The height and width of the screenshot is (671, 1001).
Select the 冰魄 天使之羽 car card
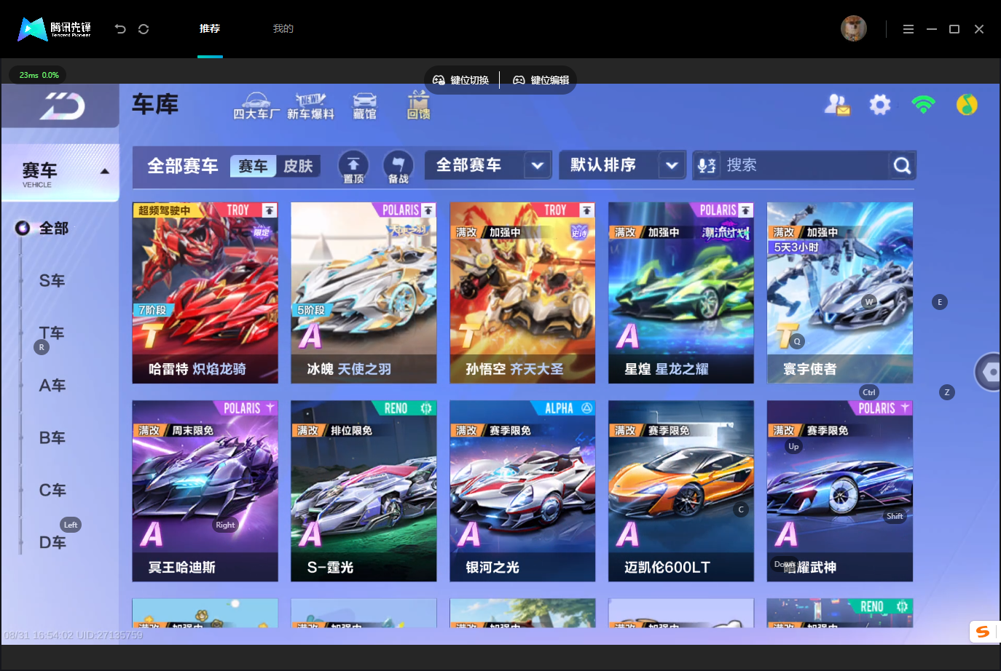pos(364,293)
